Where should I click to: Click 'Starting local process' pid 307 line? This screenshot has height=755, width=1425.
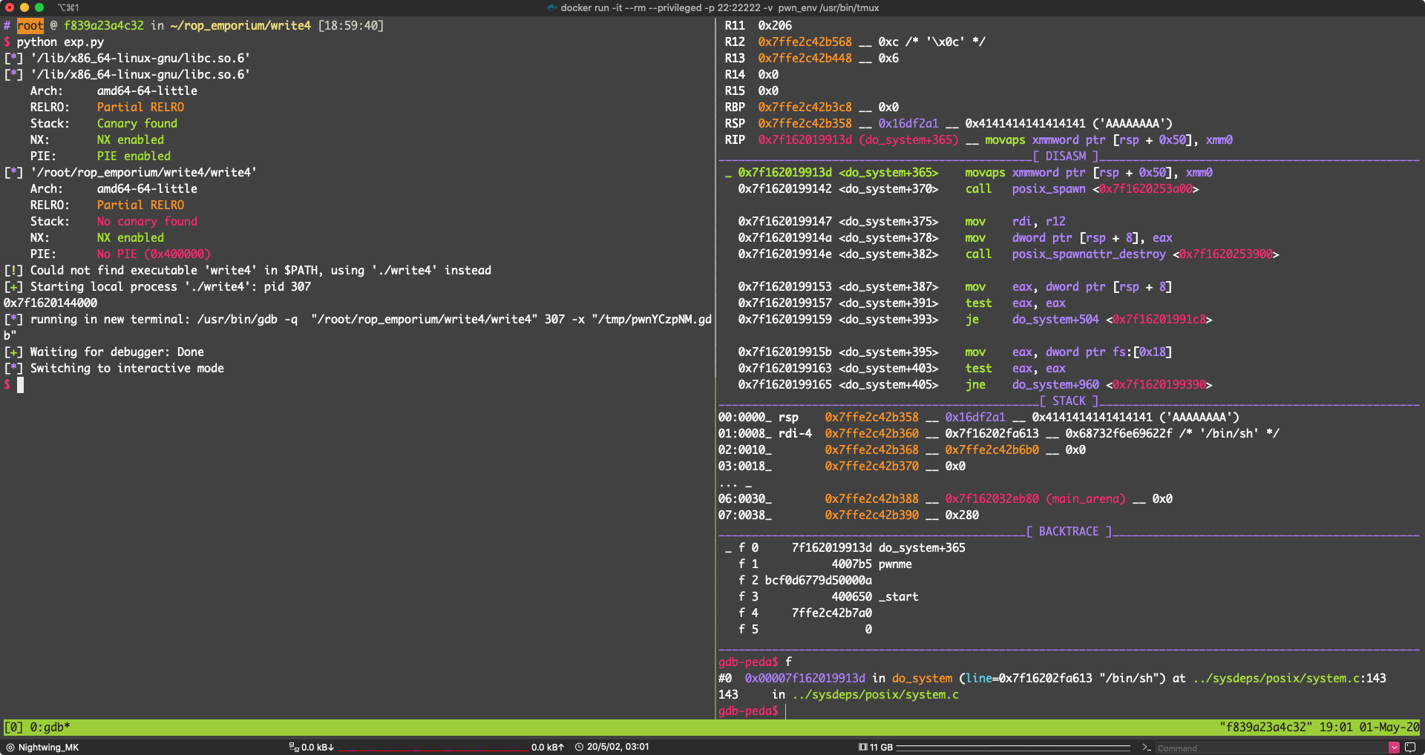click(157, 287)
